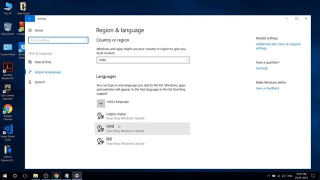The height and width of the screenshot is (180, 320).
Task: Open This PC desktop icon
Action: click(x=8, y=8)
